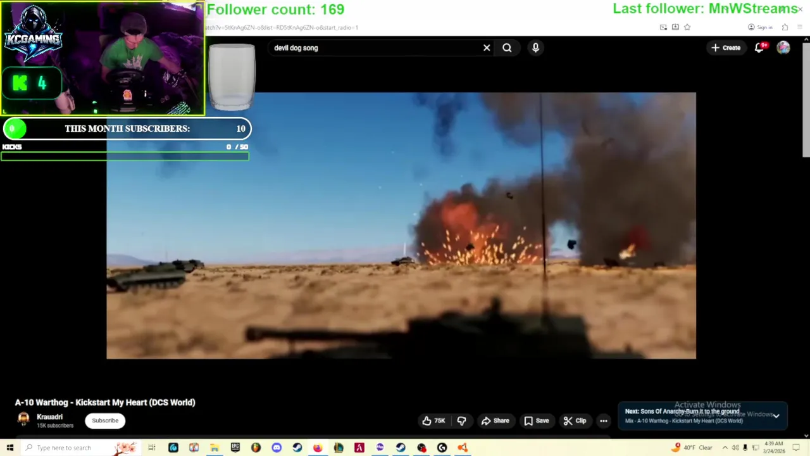Open the taskbar clock showing 4:39 AM
The height and width of the screenshot is (456, 810).
tap(774, 447)
